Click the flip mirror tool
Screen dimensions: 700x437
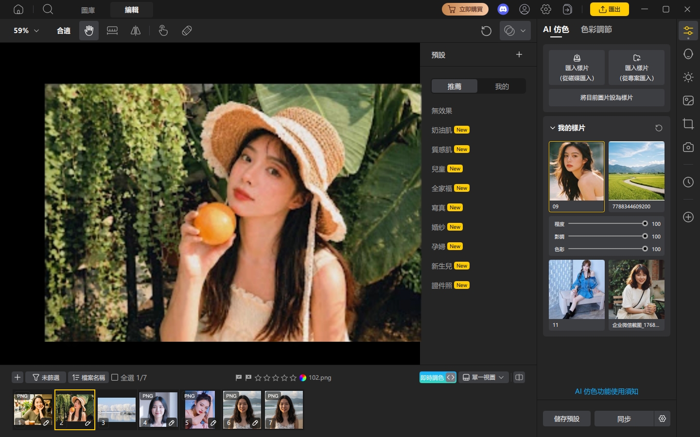pos(136,31)
